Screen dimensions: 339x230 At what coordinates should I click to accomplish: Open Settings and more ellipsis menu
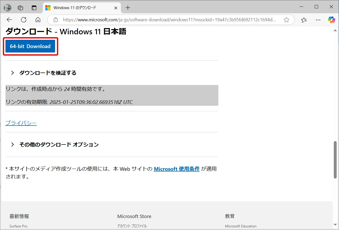click(318, 20)
